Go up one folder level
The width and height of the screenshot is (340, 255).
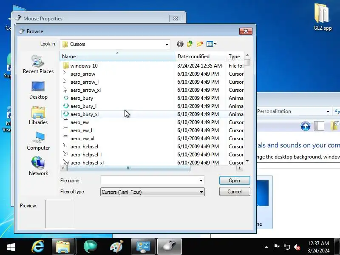190,44
